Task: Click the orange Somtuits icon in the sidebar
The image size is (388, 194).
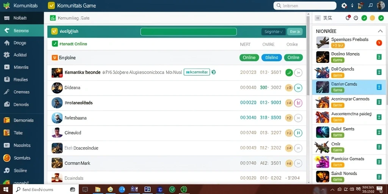Action: click(7, 158)
